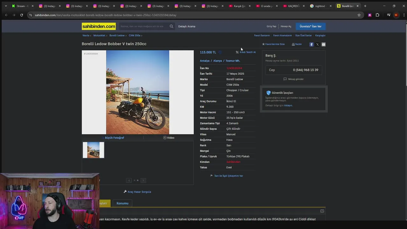407x229 pixels.
Task: Click the search magnifier icon in site header
Action: (x=171, y=26)
